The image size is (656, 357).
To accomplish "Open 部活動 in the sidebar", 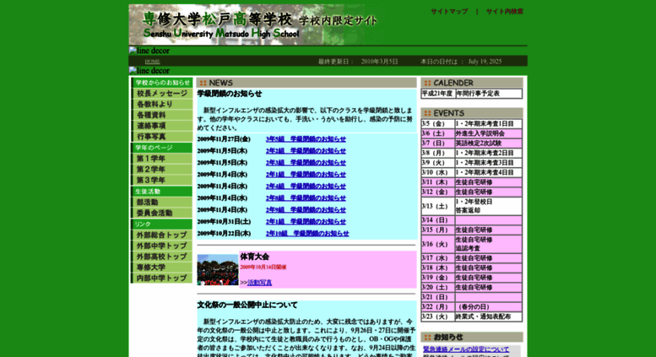I will pos(162,203).
